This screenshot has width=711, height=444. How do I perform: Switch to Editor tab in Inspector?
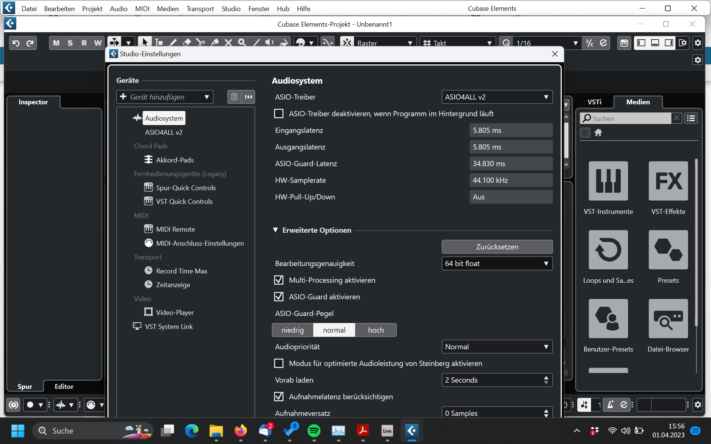[64, 386]
